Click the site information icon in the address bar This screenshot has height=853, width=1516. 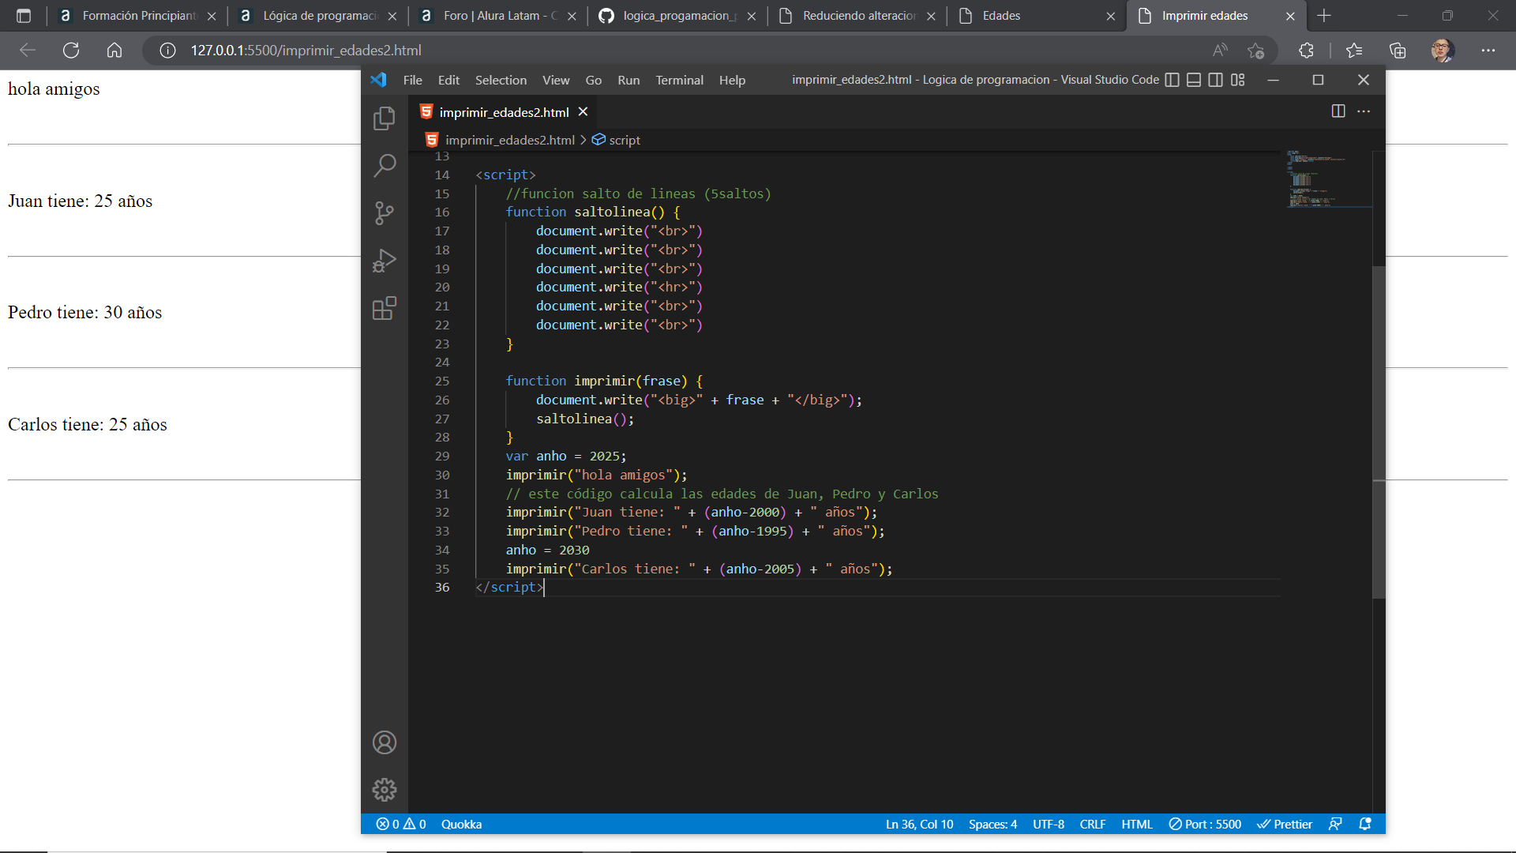pos(167,51)
